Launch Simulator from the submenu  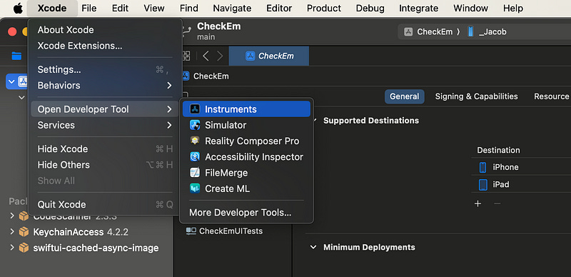tap(246, 125)
